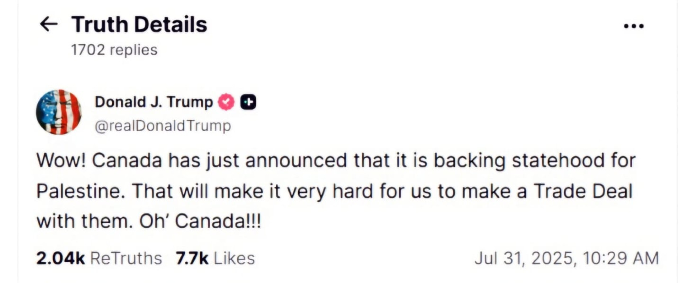Click the 7.7k likes number
This screenshot has height=283, width=682.
[x=192, y=258]
